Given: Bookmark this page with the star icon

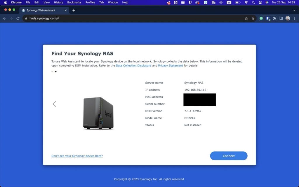Looking at the screenshot, I should [253, 18].
